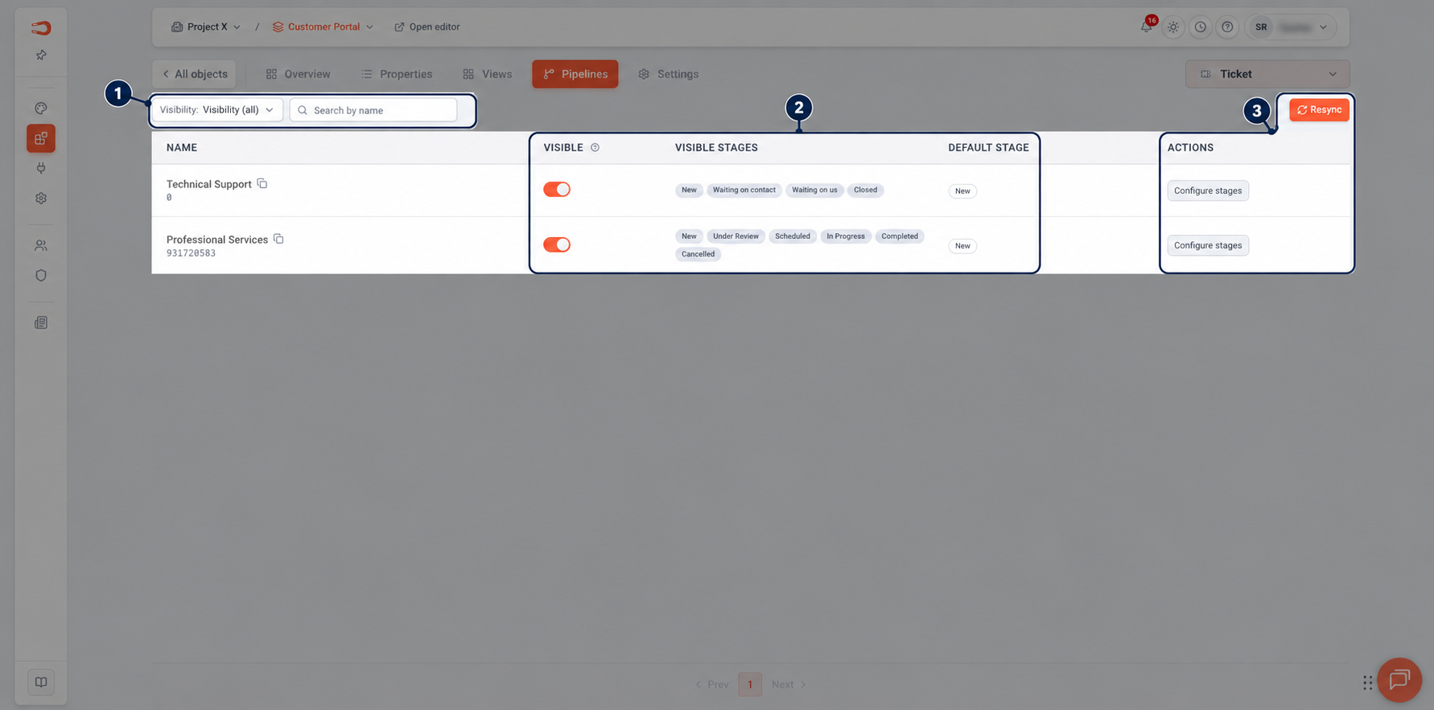1434x710 pixels.
Task: Click the Search by name field
Action: click(373, 110)
